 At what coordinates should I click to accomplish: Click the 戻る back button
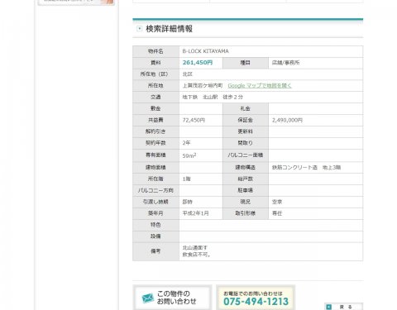click(x=343, y=307)
